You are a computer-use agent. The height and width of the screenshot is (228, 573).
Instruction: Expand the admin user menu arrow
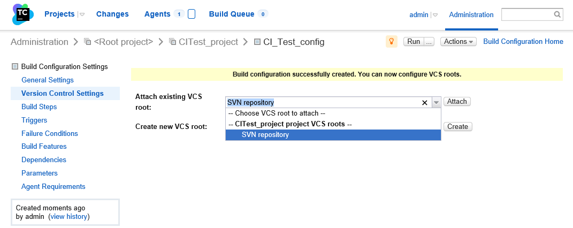click(x=435, y=15)
